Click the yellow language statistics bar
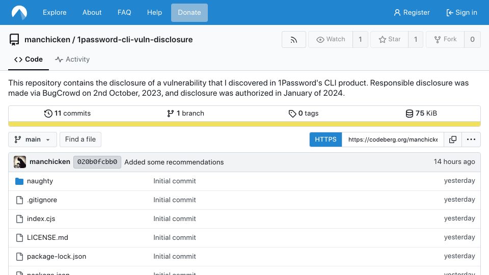Image resolution: width=489 pixels, height=275 pixels. pyautogui.click(x=244, y=124)
